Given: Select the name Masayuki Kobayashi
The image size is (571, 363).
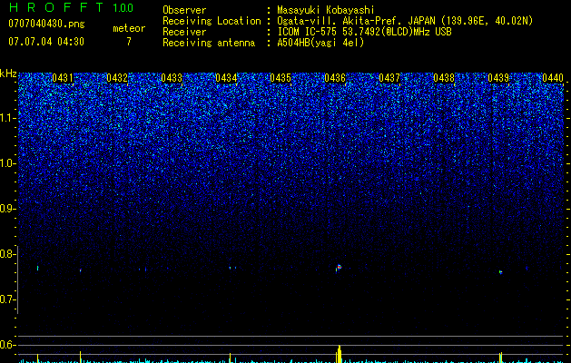Looking at the screenshot, I should [x=326, y=10].
